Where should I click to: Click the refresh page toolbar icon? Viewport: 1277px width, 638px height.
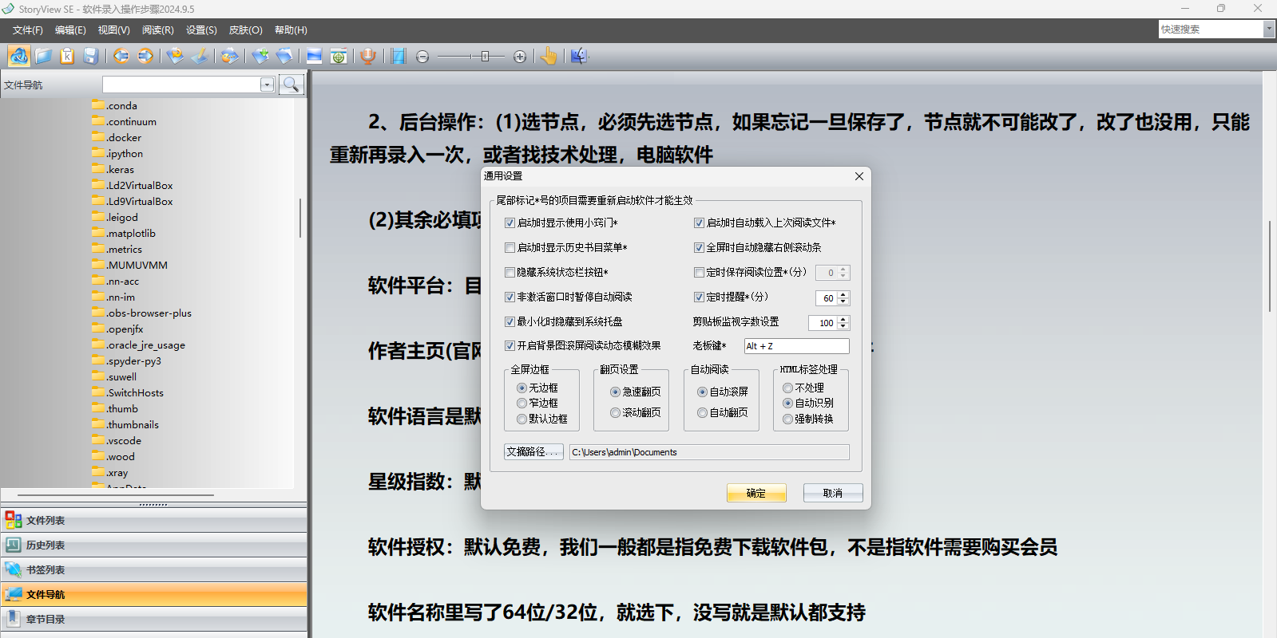tap(176, 56)
